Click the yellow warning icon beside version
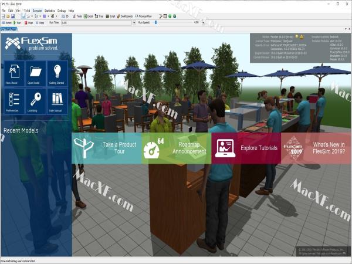The image size is (352, 264). pyautogui.click(x=302, y=36)
